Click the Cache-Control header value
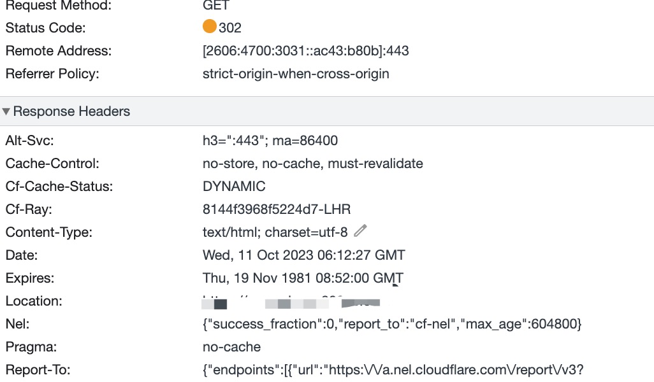654x382 pixels. coord(313,163)
